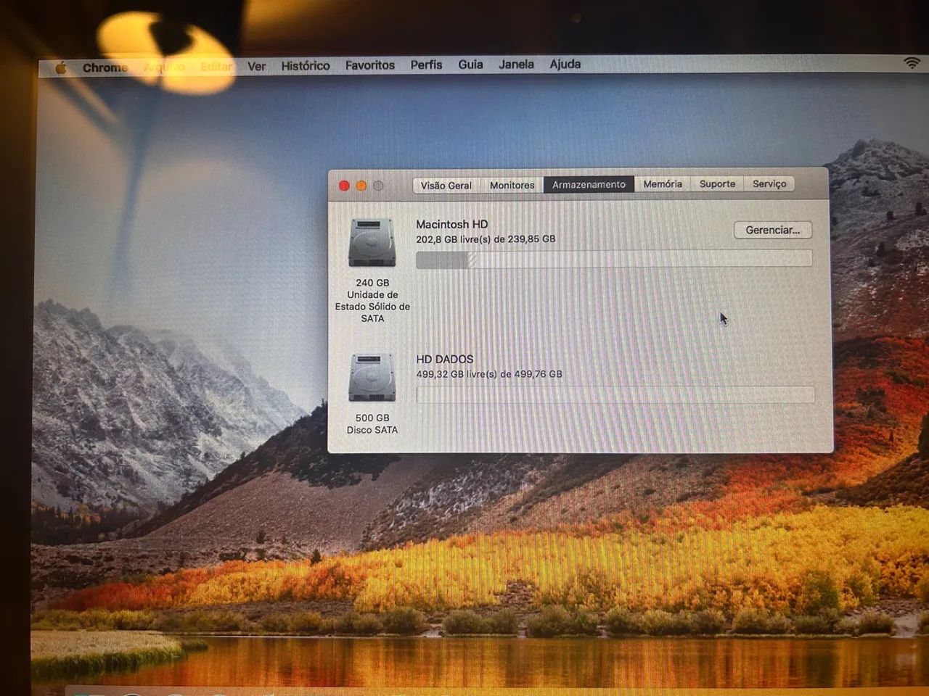929x696 pixels.
Task: Minimize the system information window
Action: (361, 186)
